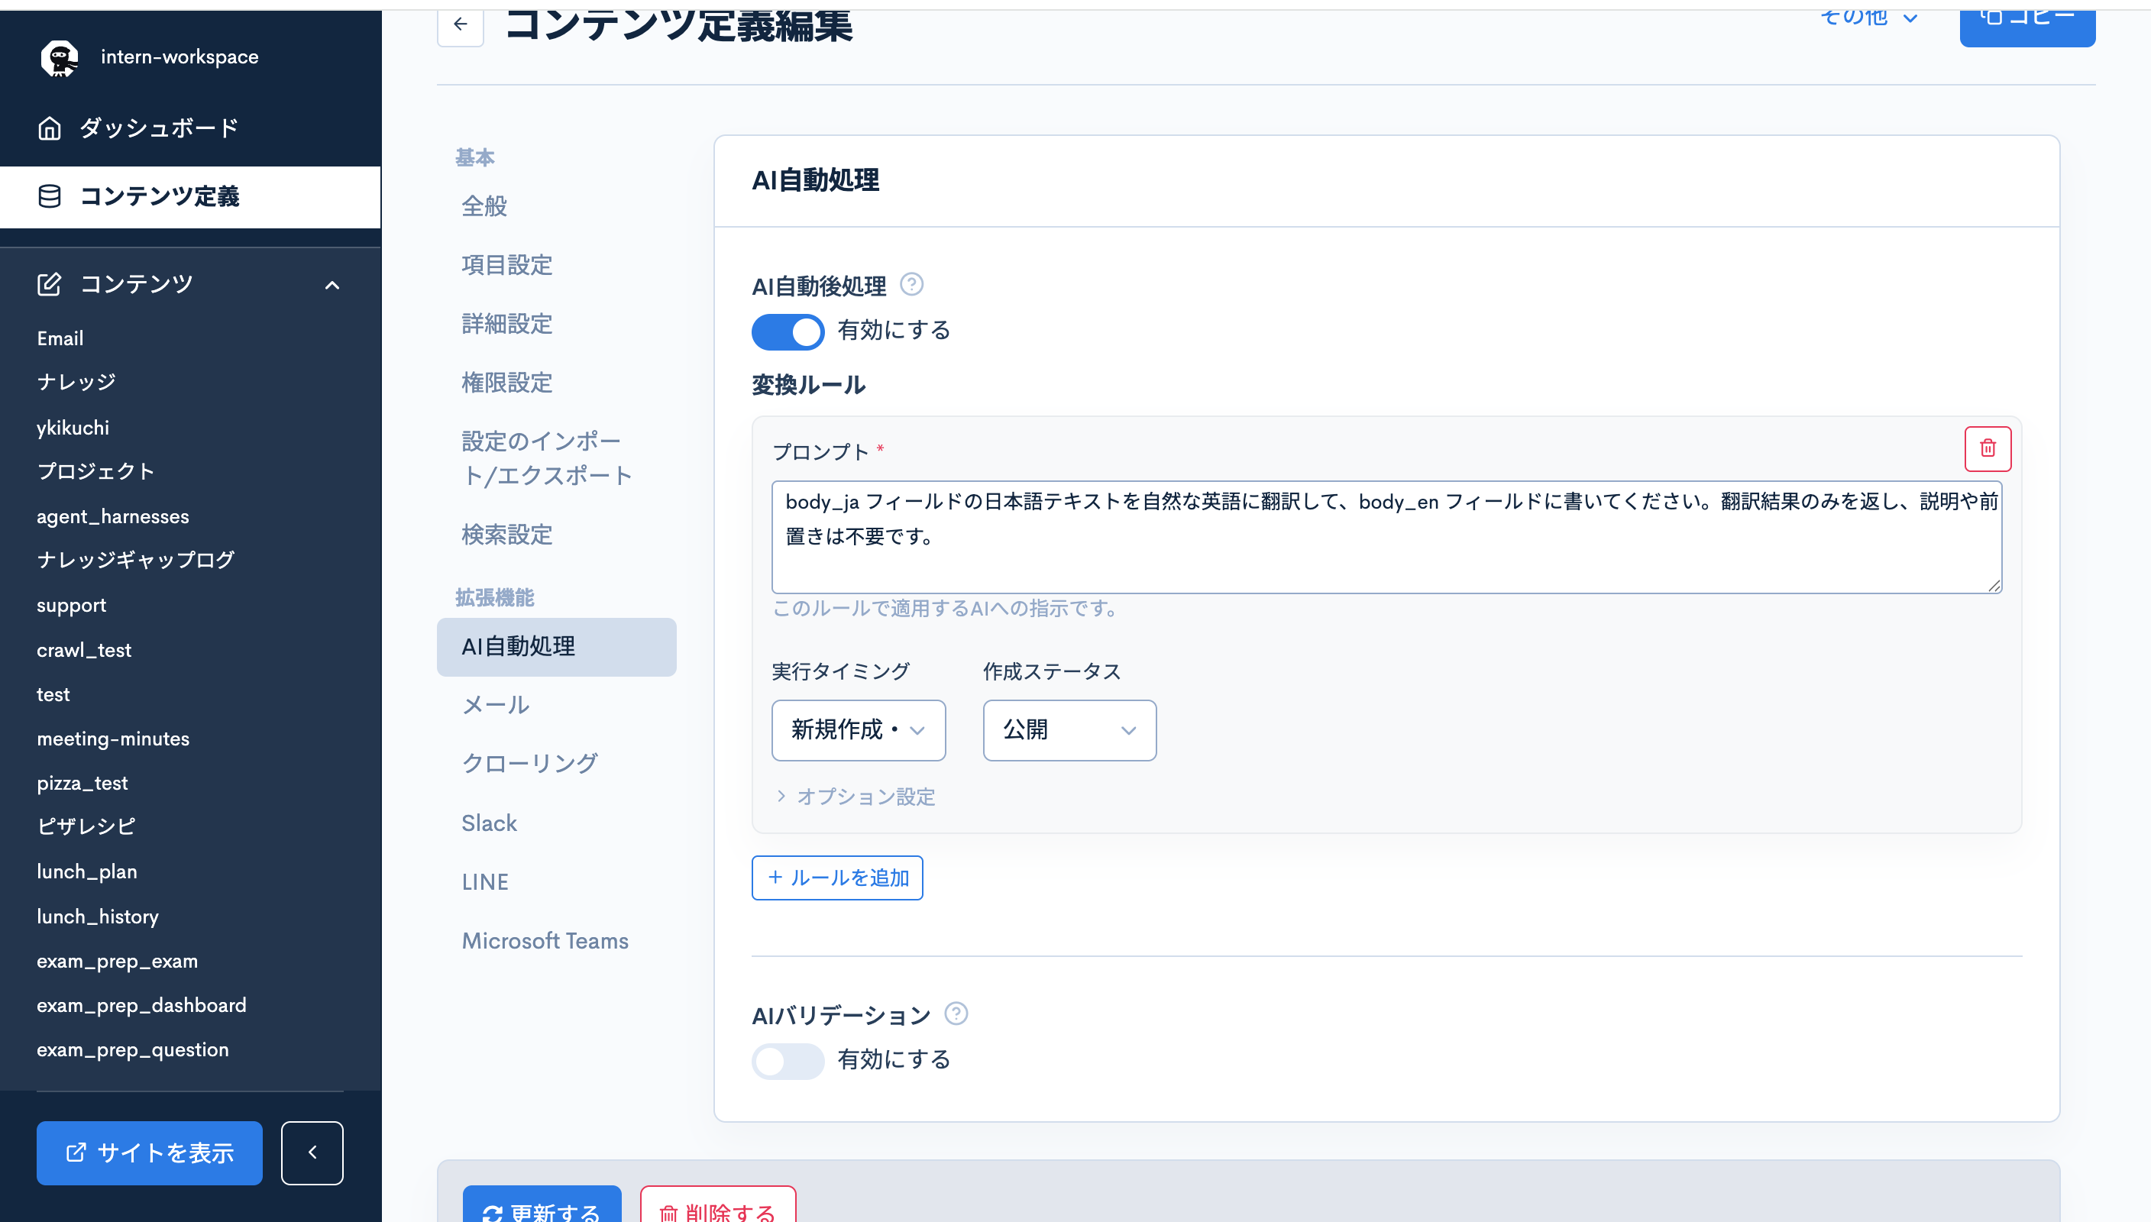This screenshot has width=2151, height=1222.
Task: Open プロジェクト content in sidebar
Action: (95, 472)
